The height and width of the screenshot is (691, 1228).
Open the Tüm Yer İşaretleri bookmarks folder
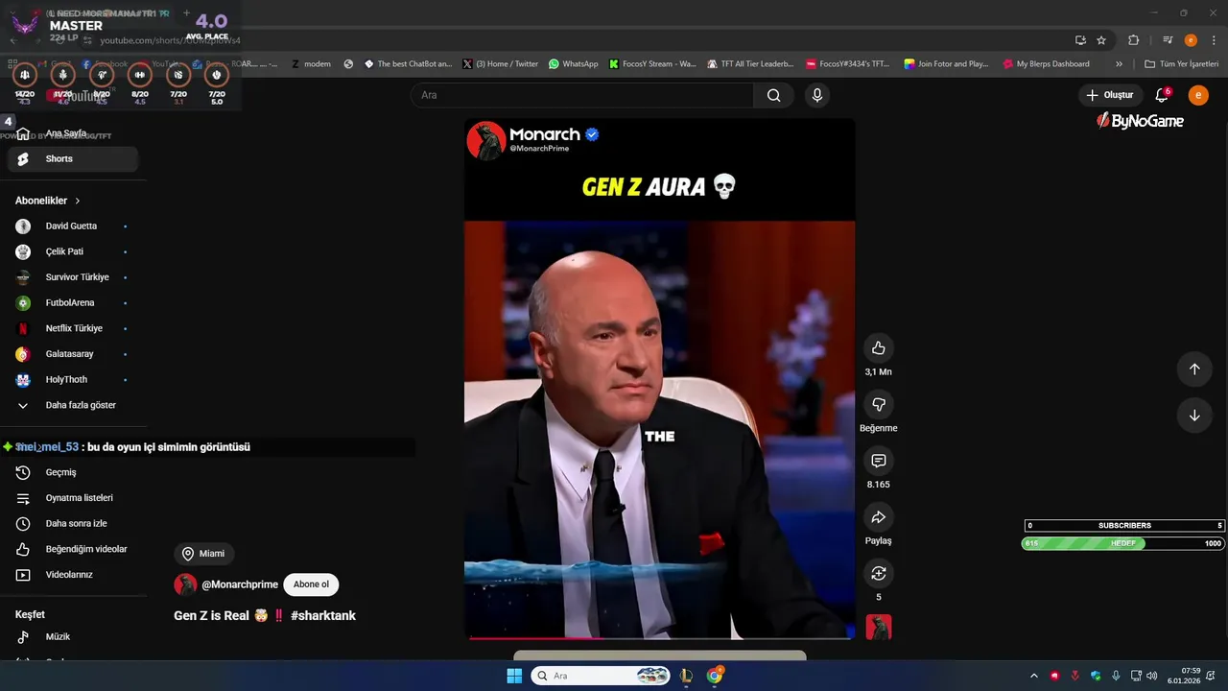[x=1182, y=64]
